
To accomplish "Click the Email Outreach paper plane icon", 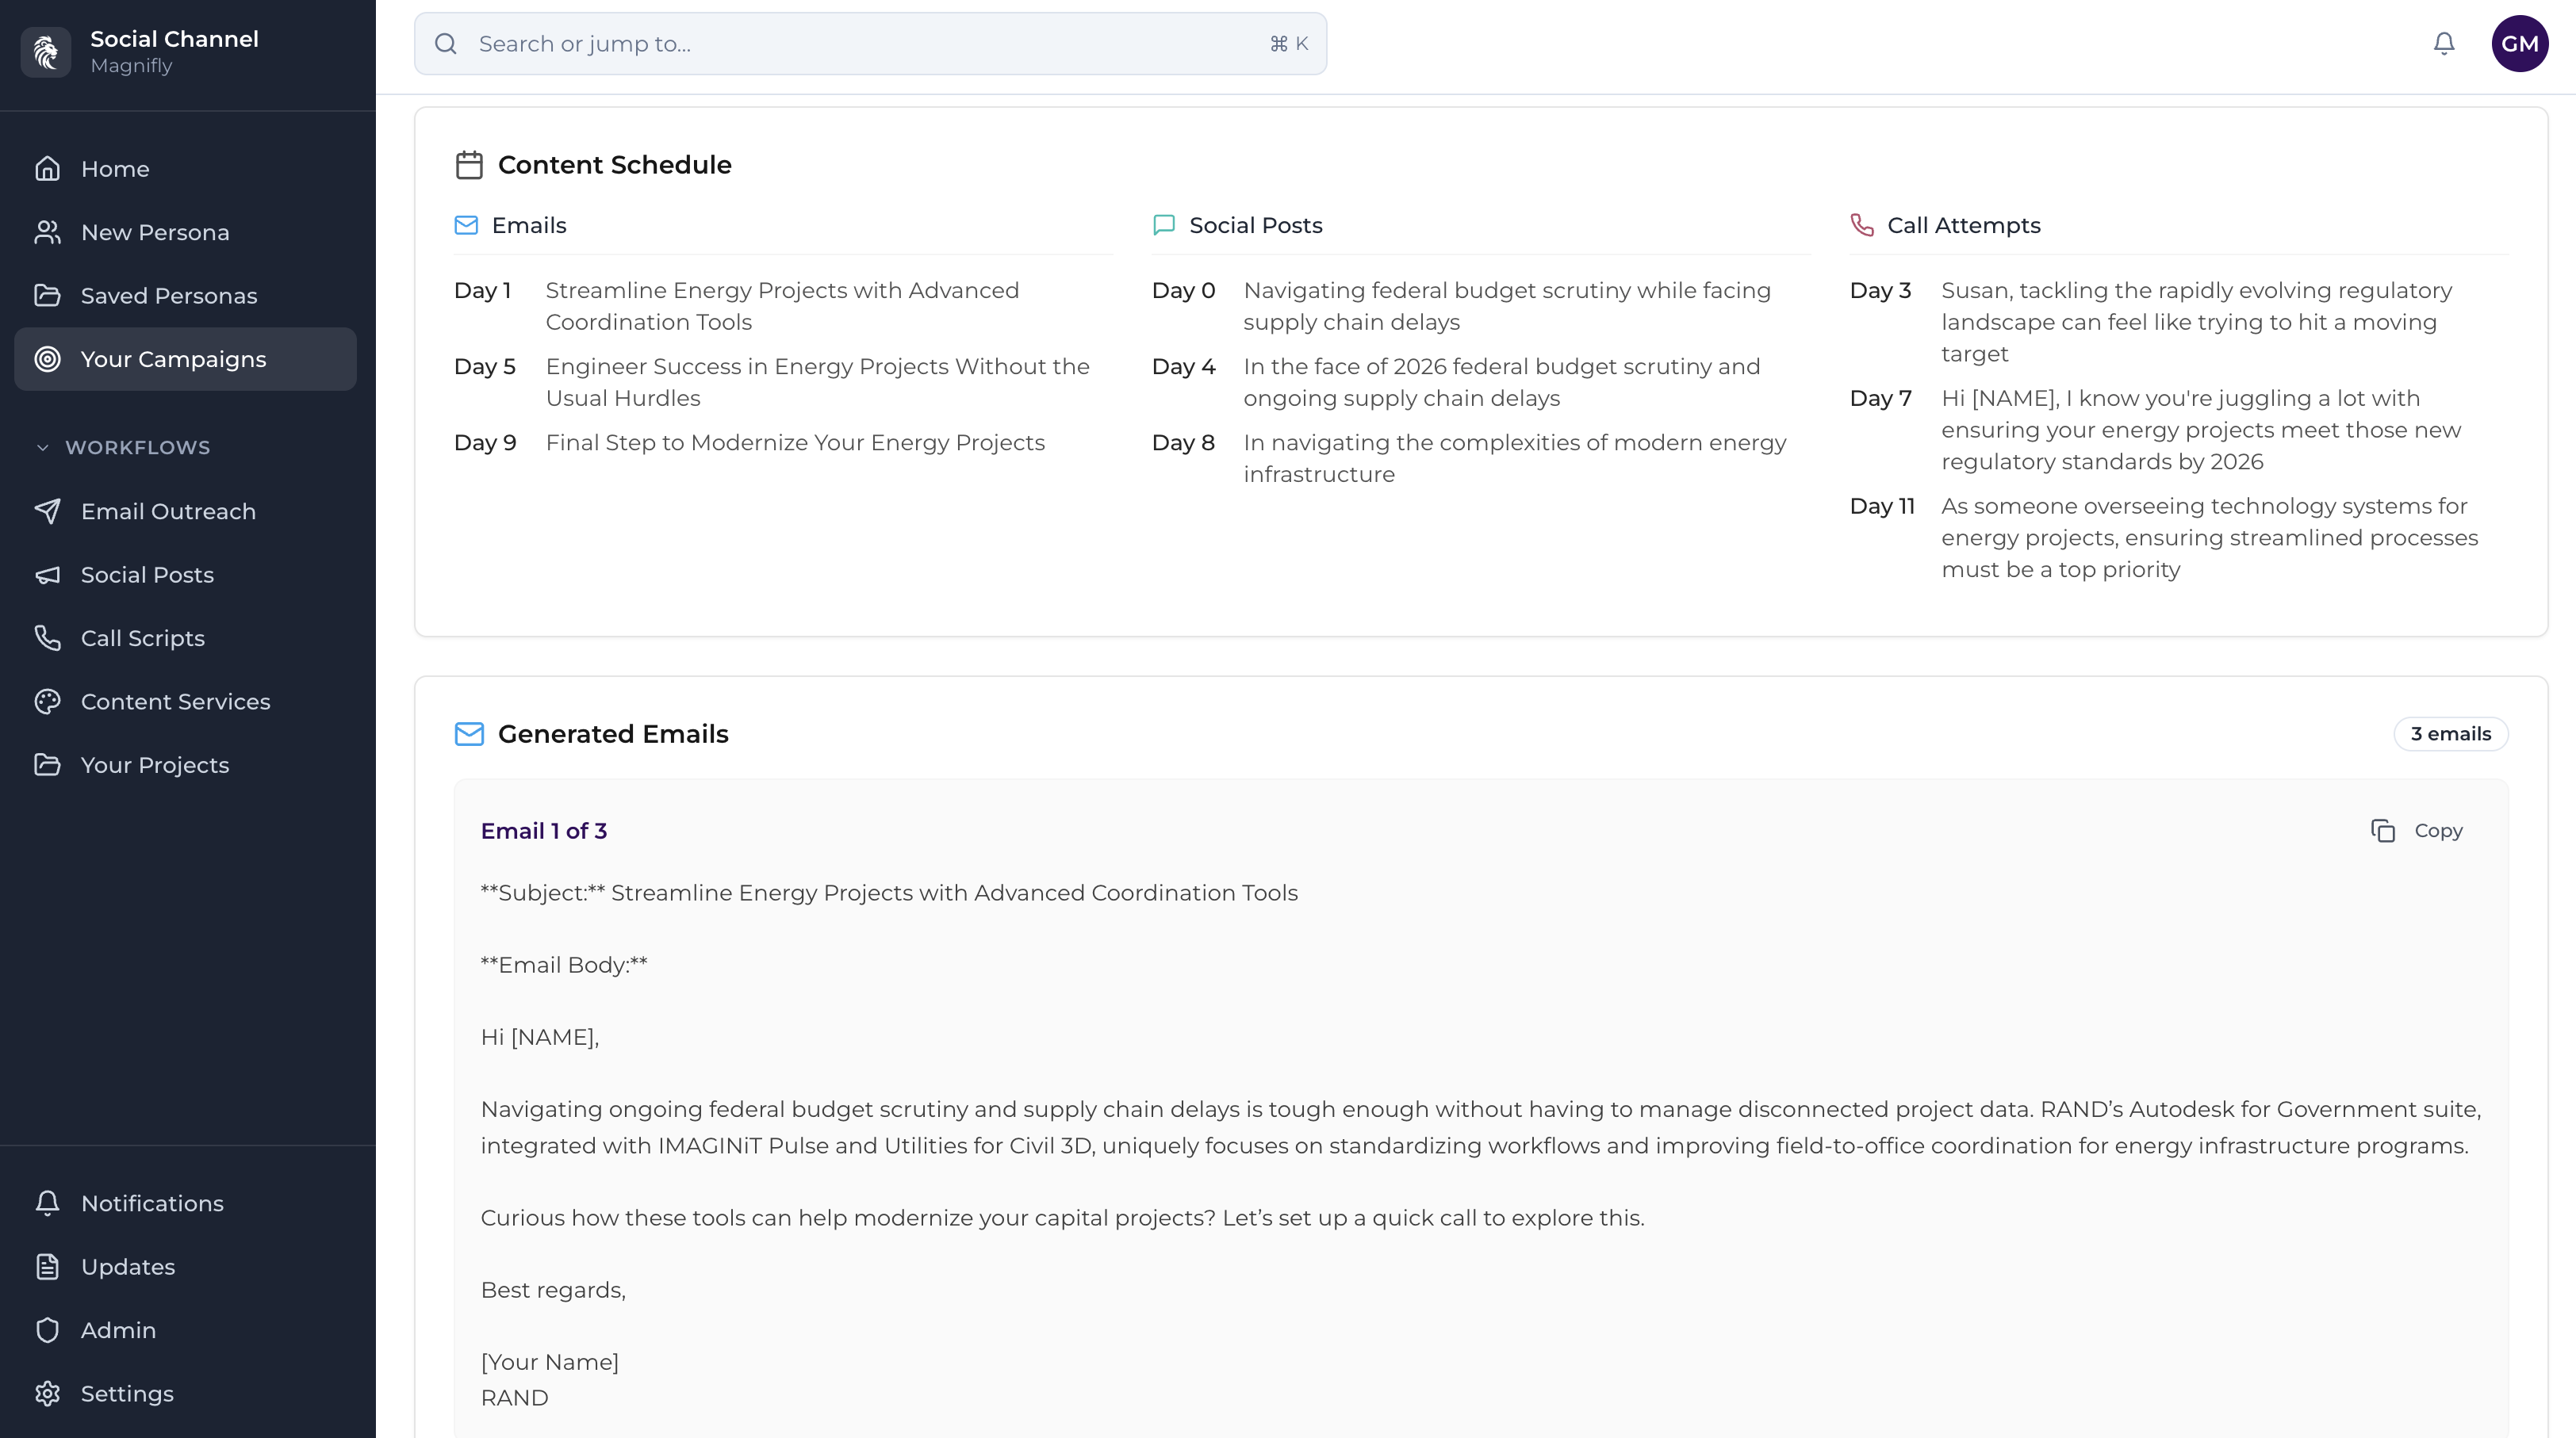I will [47, 511].
